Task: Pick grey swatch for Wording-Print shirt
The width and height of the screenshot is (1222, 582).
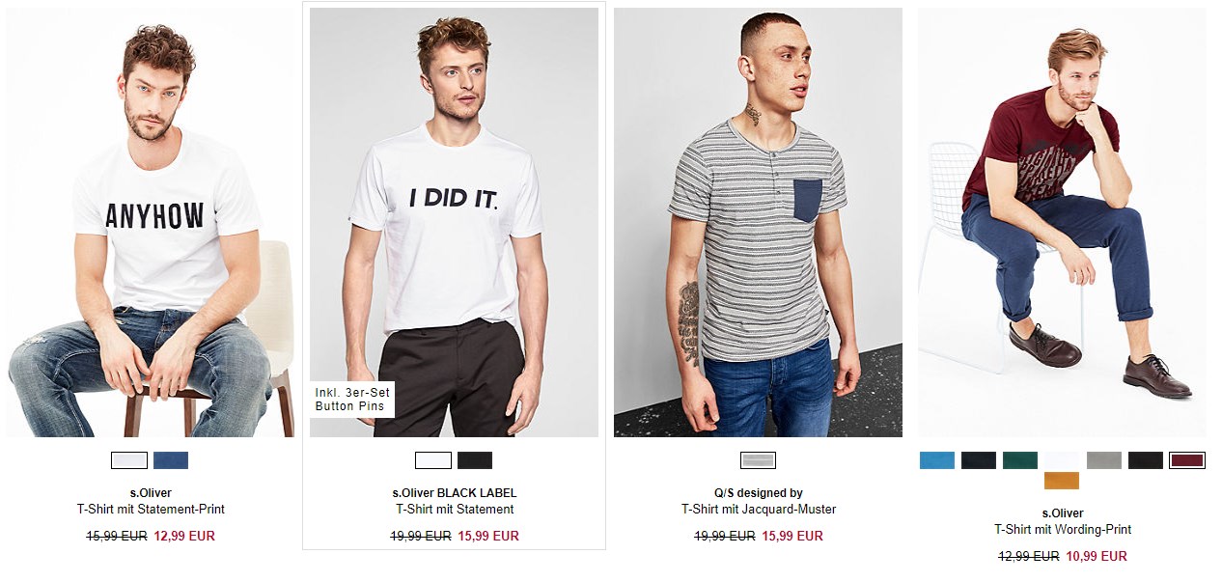Action: pos(1103,460)
